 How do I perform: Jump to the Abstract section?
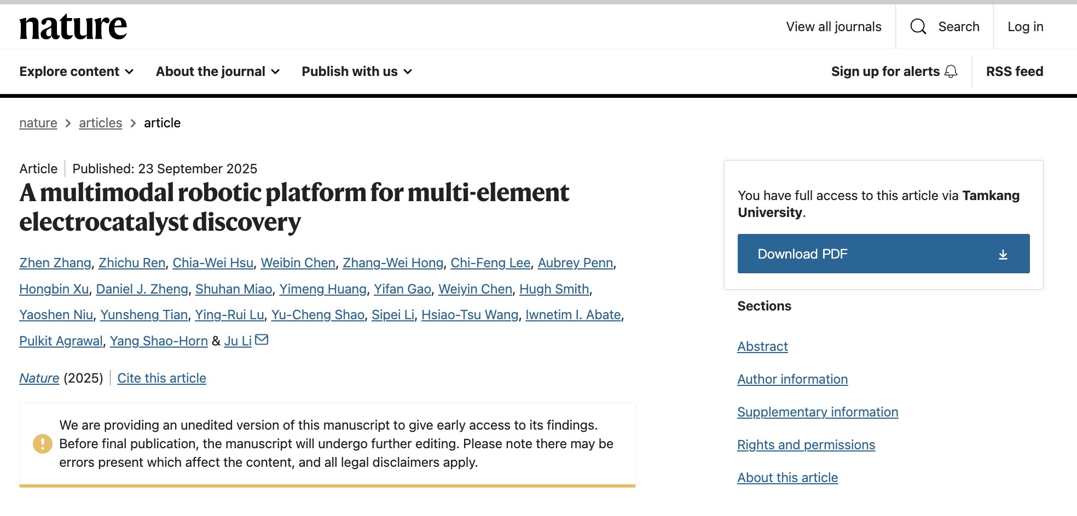762,347
